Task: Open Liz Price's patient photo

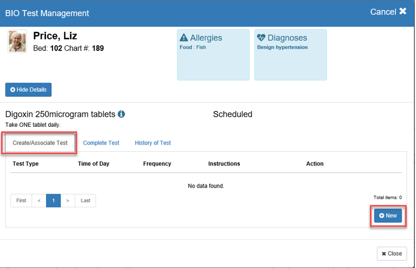Action: point(17,42)
